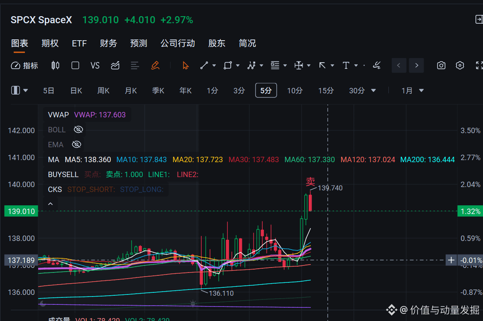
Task: Select the 3分 interval
Action: [239, 90]
